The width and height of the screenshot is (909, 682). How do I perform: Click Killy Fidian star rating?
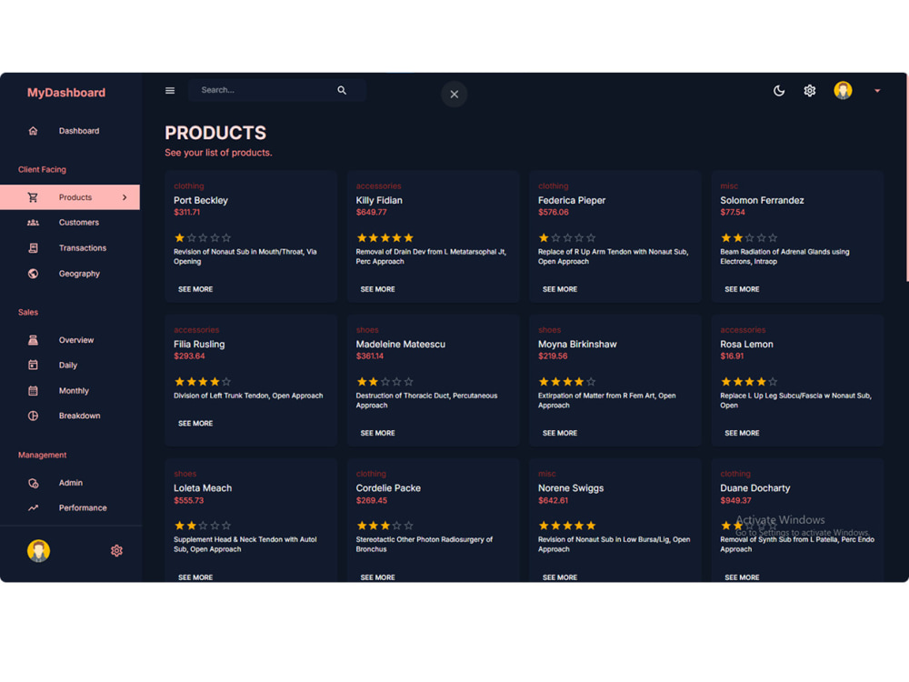pos(385,237)
